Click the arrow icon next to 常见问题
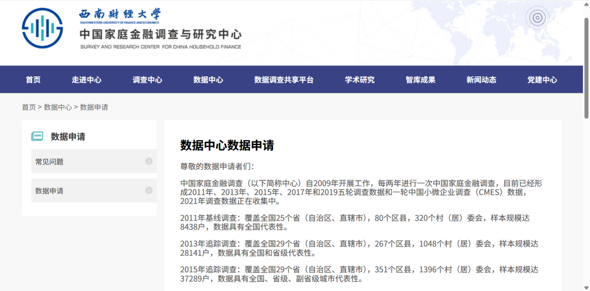590x291 pixels. click(x=149, y=161)
